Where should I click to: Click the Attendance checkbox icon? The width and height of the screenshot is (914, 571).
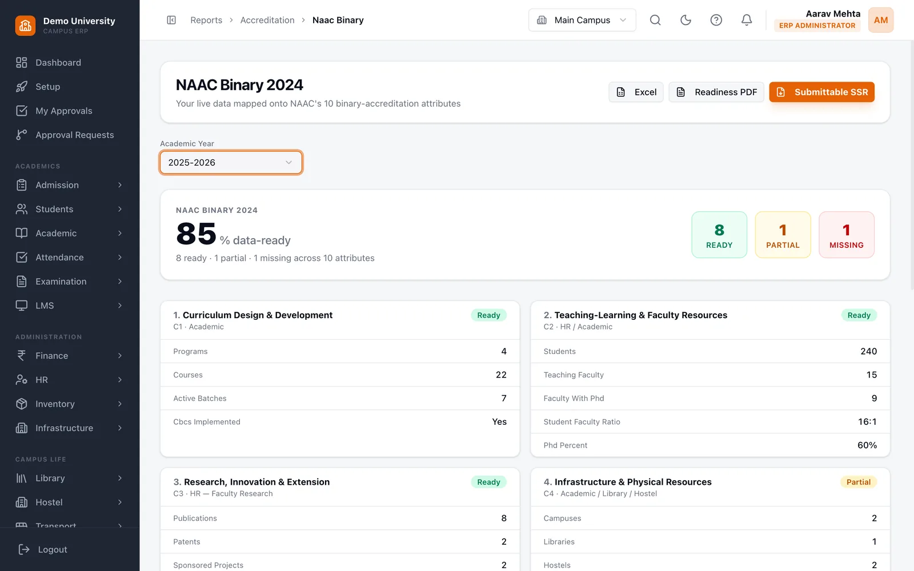pos(22,258)
